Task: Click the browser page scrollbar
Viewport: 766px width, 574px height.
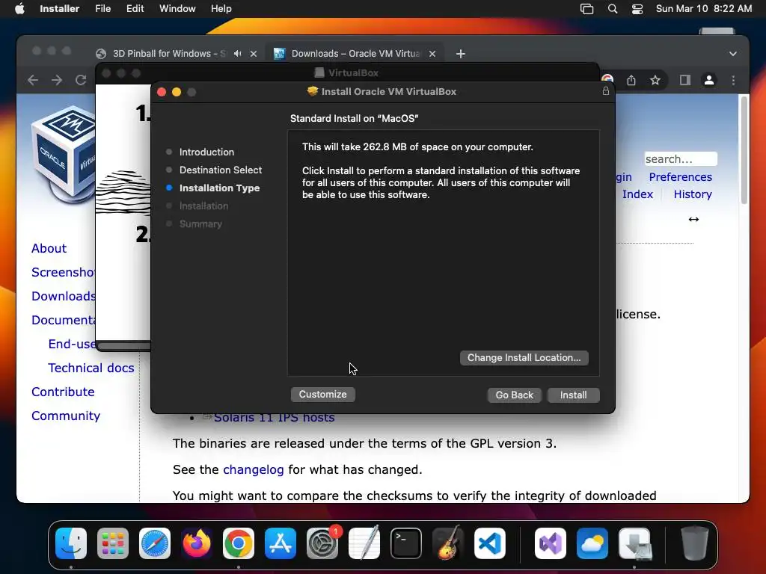Action: 744,149
